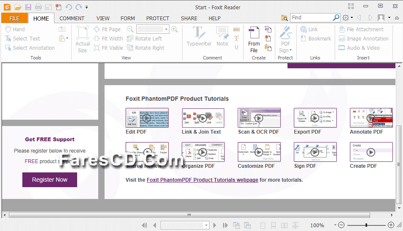The image size is (403, 231).
Task: Open the 100% zoom level dropdown in status bar
Action: coord(335,225)
